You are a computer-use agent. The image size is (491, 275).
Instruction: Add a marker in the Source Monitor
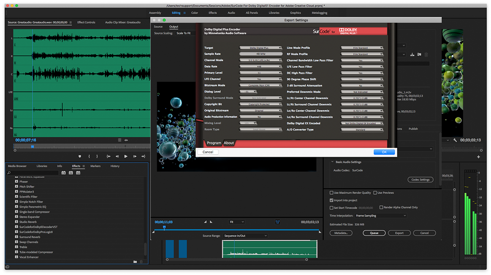(80, 156)
